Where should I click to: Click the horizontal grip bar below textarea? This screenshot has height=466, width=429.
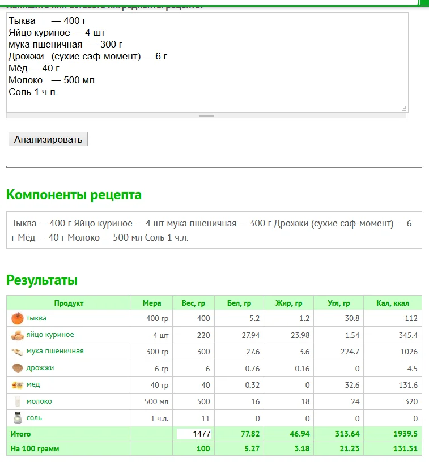pos(206,116)
